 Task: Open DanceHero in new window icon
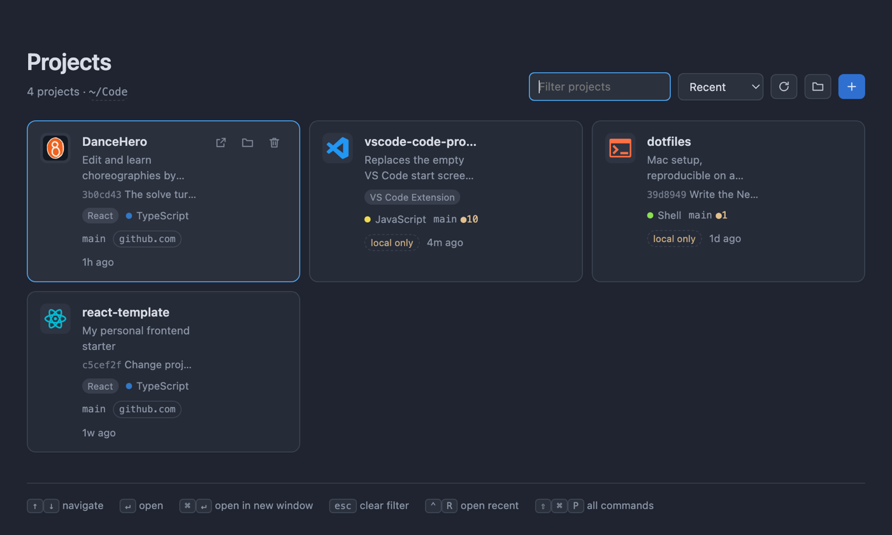[x=221, y=143]
